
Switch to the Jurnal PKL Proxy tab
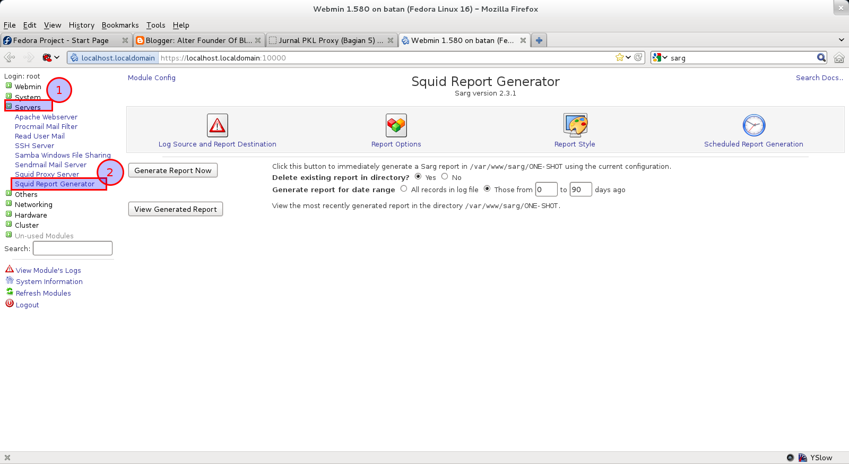coord(331,40)
